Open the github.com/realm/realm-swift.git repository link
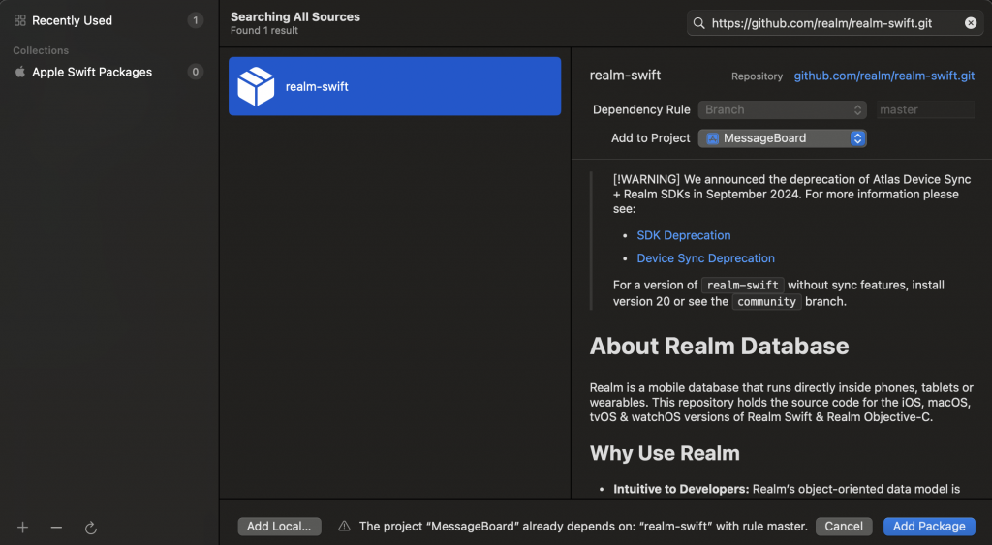992x545 pixels. tap(884, 76)
